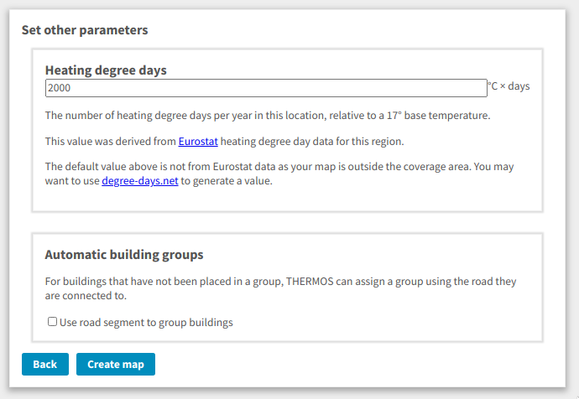Follow the degree-days.net link
Image resolution: width=579 pixels, height=399 pixels.
(x=140, y=181)
